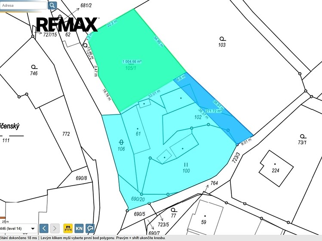Click the 271.72 m² area label

tap(213, 111)
